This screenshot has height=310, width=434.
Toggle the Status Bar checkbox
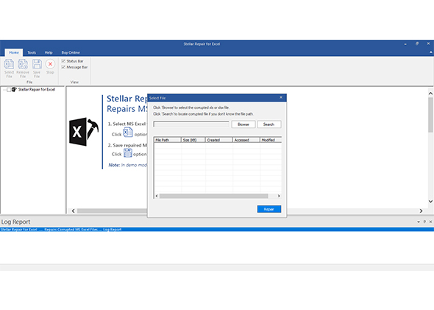point(63,61)
